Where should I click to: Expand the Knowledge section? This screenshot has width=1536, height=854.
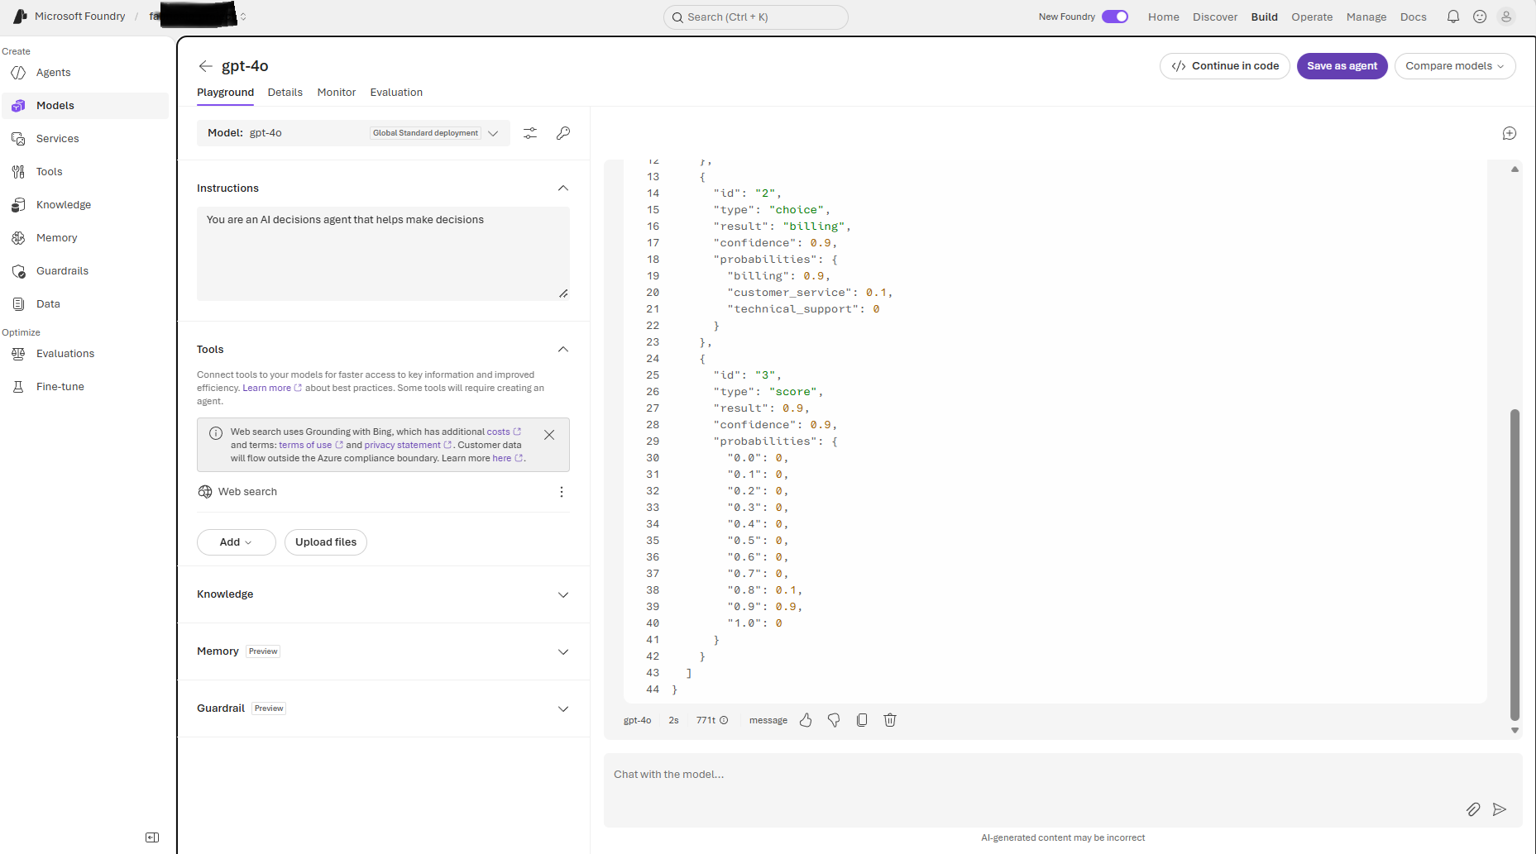(563, 595)
